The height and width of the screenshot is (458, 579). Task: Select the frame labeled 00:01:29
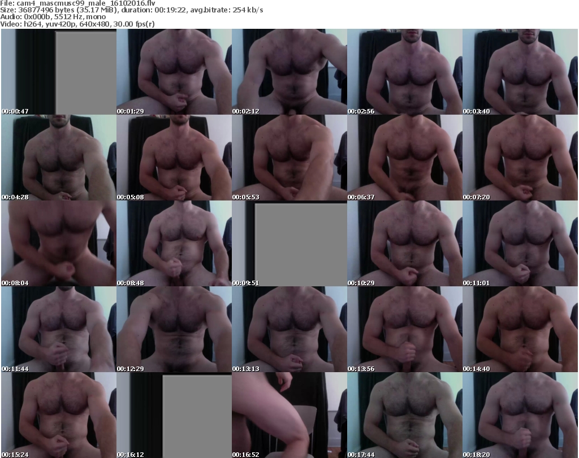click(x=174, y=72)
